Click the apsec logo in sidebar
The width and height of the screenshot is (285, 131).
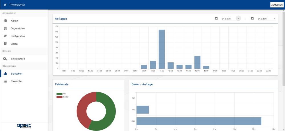pyautogui.click(x=24, y=126)
